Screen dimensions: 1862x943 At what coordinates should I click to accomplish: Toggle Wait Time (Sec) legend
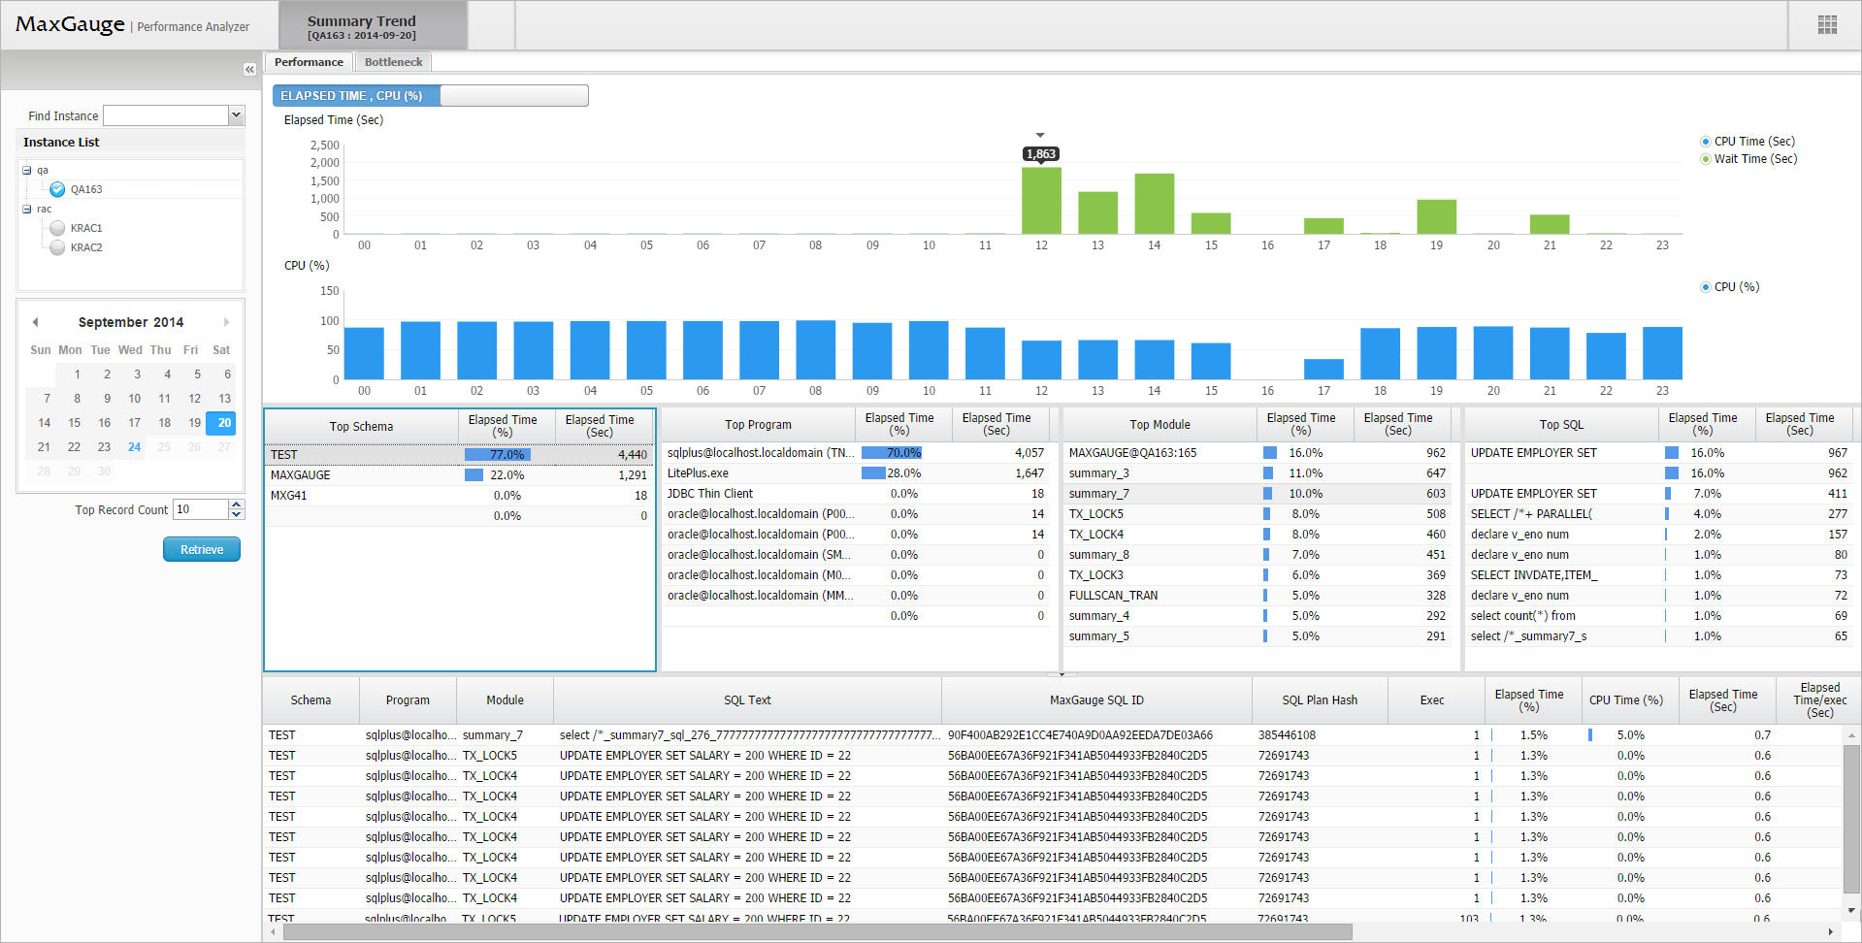coord(1748,159)
